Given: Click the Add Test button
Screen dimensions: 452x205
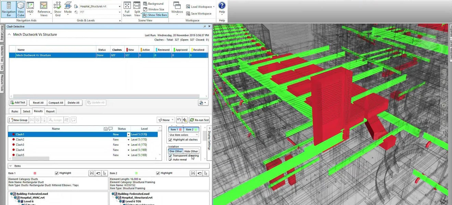Looking at the screenshot, I should (x=18, y=103).
